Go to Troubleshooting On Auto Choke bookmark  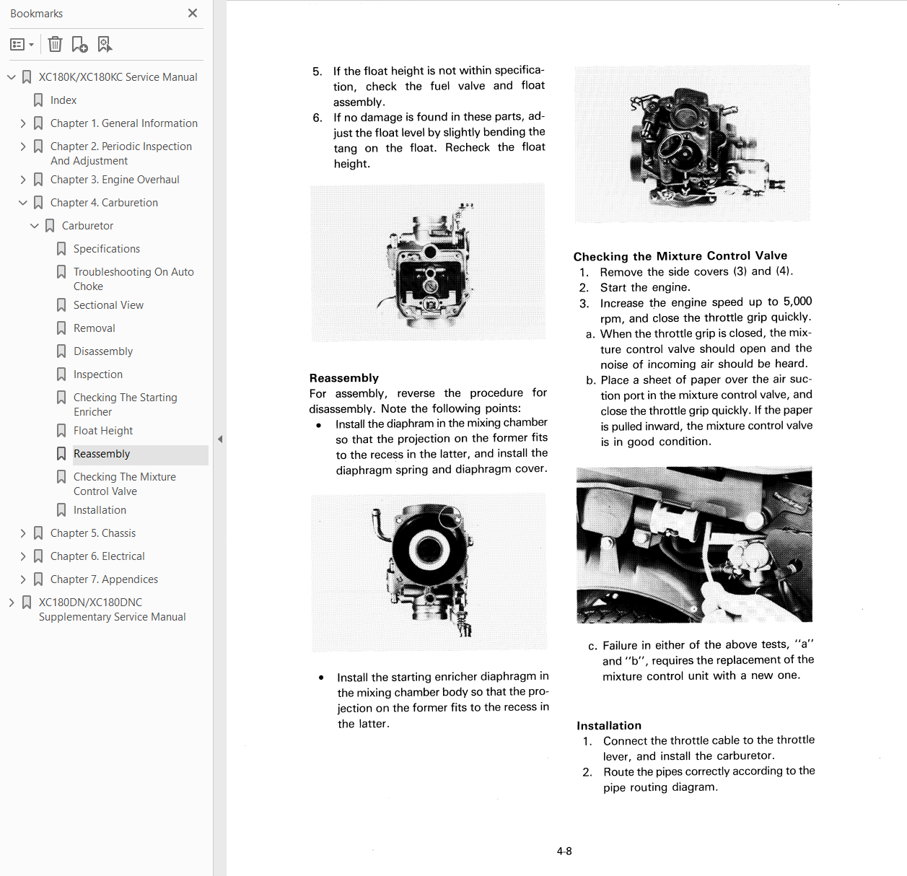click(x=133, y=279)
